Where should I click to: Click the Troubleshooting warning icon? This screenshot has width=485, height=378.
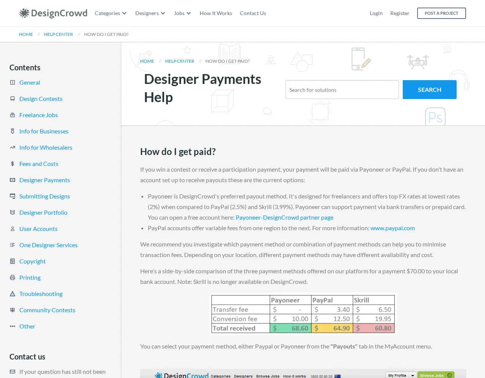[x=13, y=294]
